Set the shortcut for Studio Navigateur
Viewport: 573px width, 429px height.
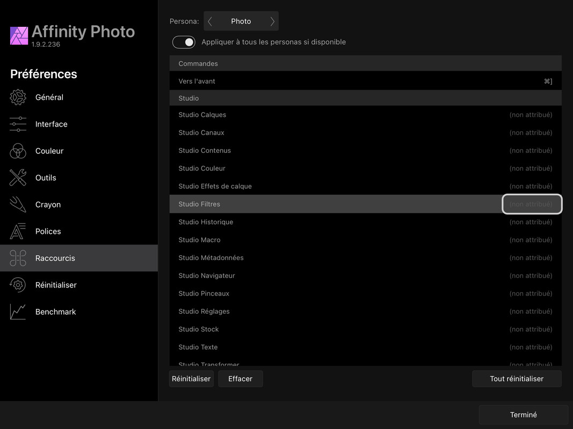[531, 276]
